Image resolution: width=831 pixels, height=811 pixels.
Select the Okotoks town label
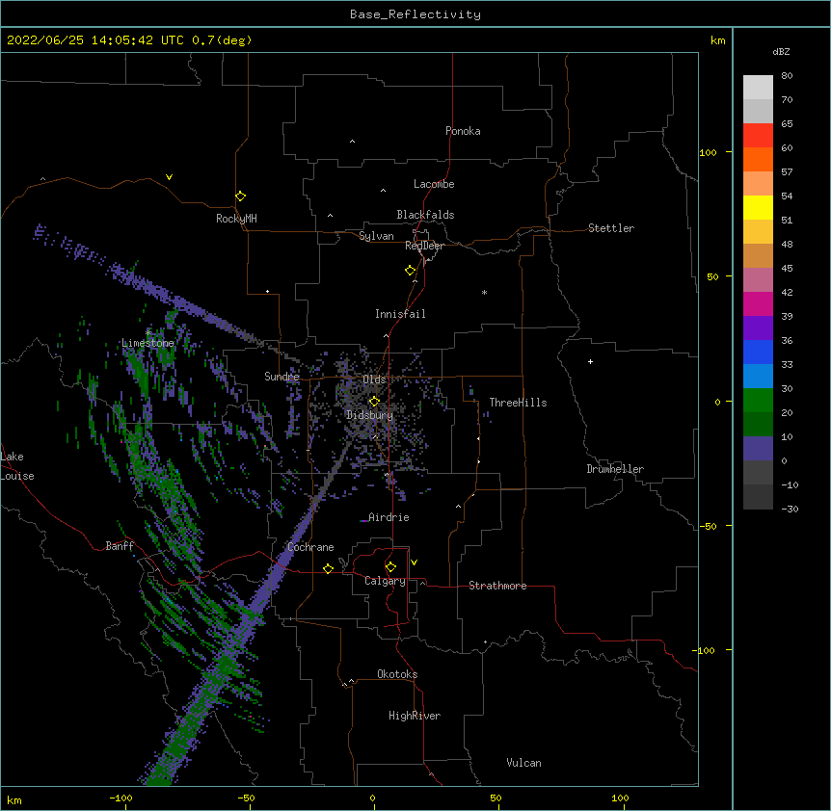[397, 674]
